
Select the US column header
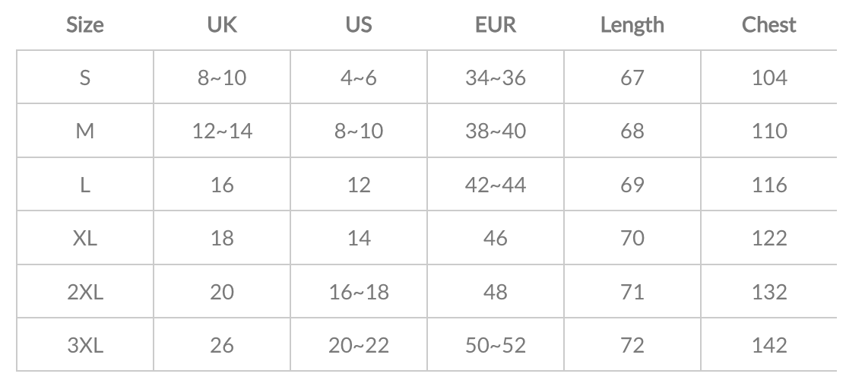[x=359, y=25]
